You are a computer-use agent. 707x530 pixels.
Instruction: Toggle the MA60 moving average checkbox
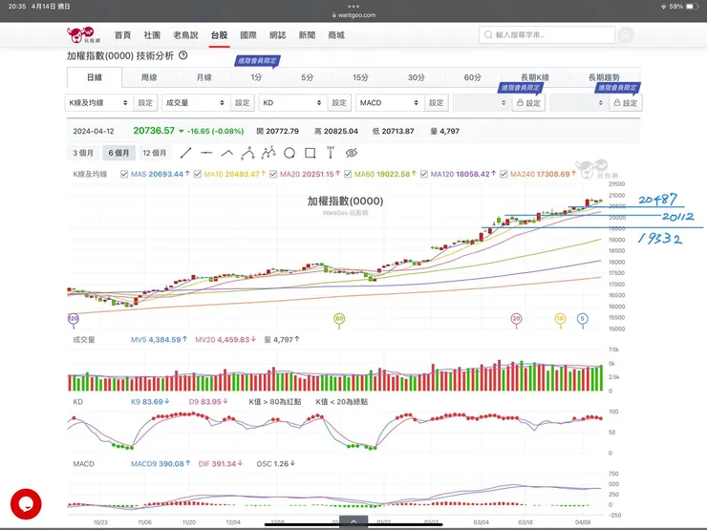348,174
